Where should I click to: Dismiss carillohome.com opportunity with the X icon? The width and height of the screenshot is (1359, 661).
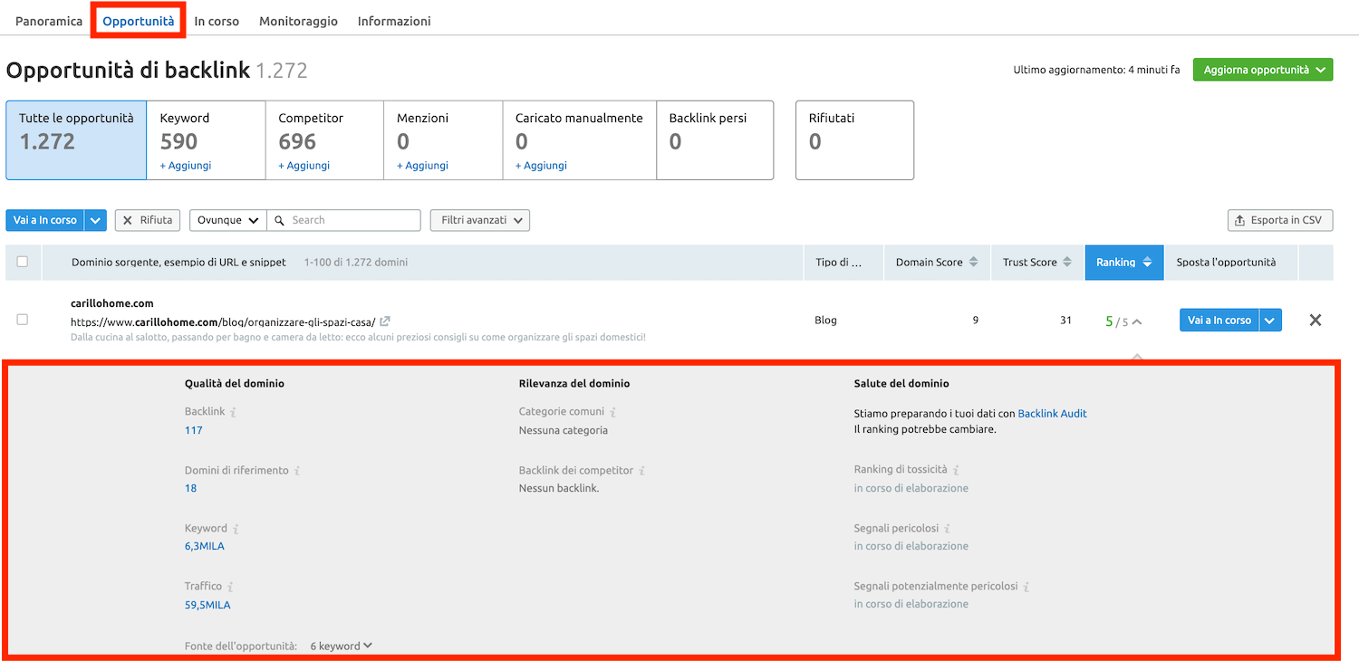click(x=1316, y=320)
